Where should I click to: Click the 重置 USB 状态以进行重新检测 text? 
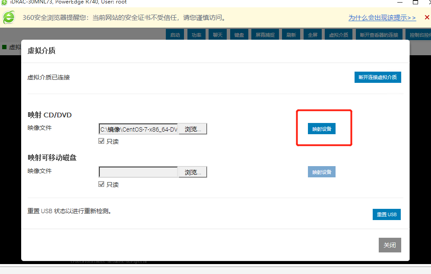(69, 211)
